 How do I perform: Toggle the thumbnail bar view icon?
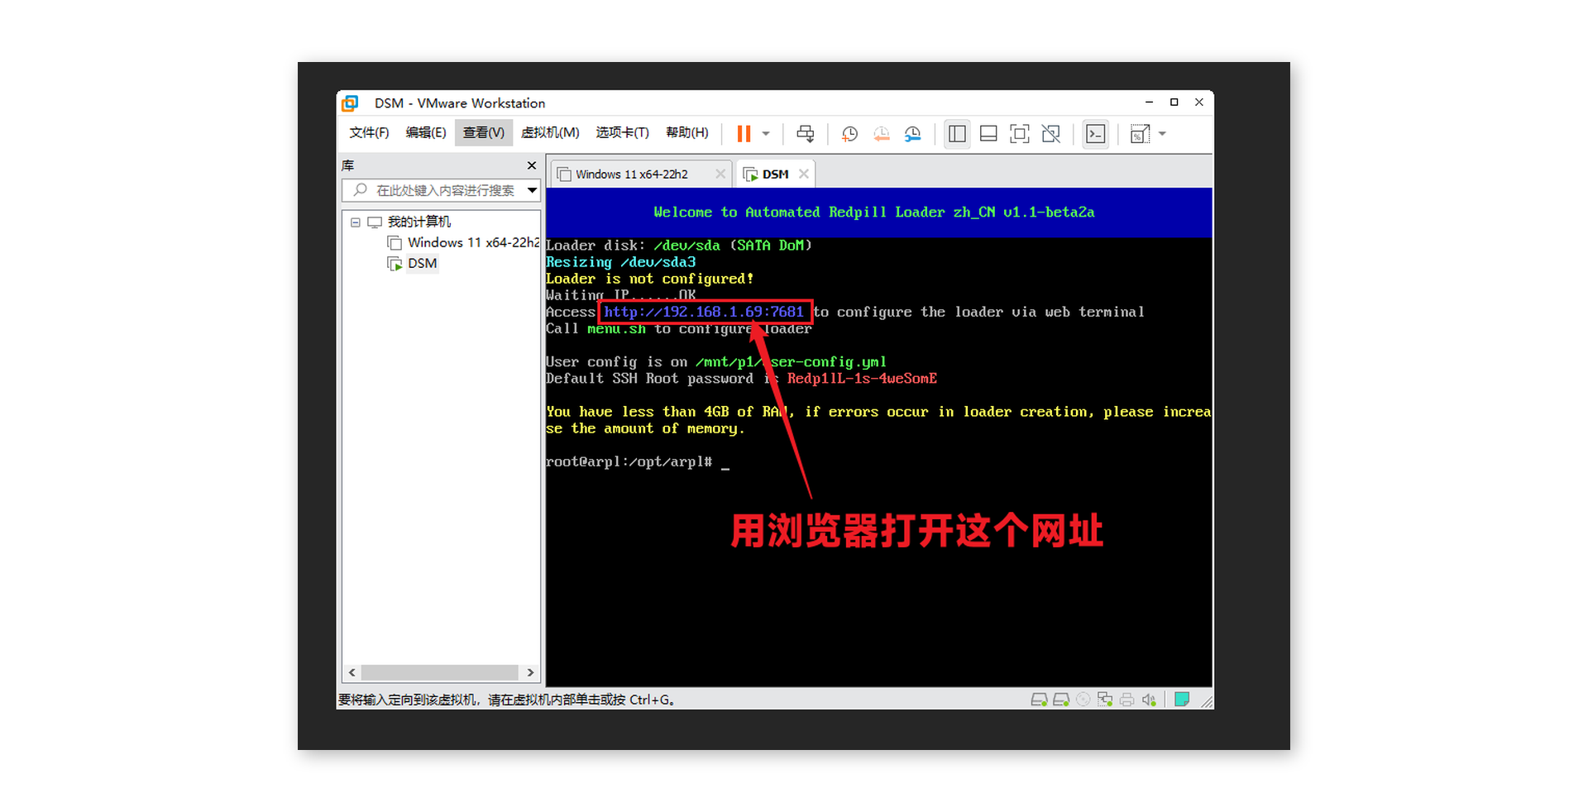pyautogui.click(x=988, y=134)
